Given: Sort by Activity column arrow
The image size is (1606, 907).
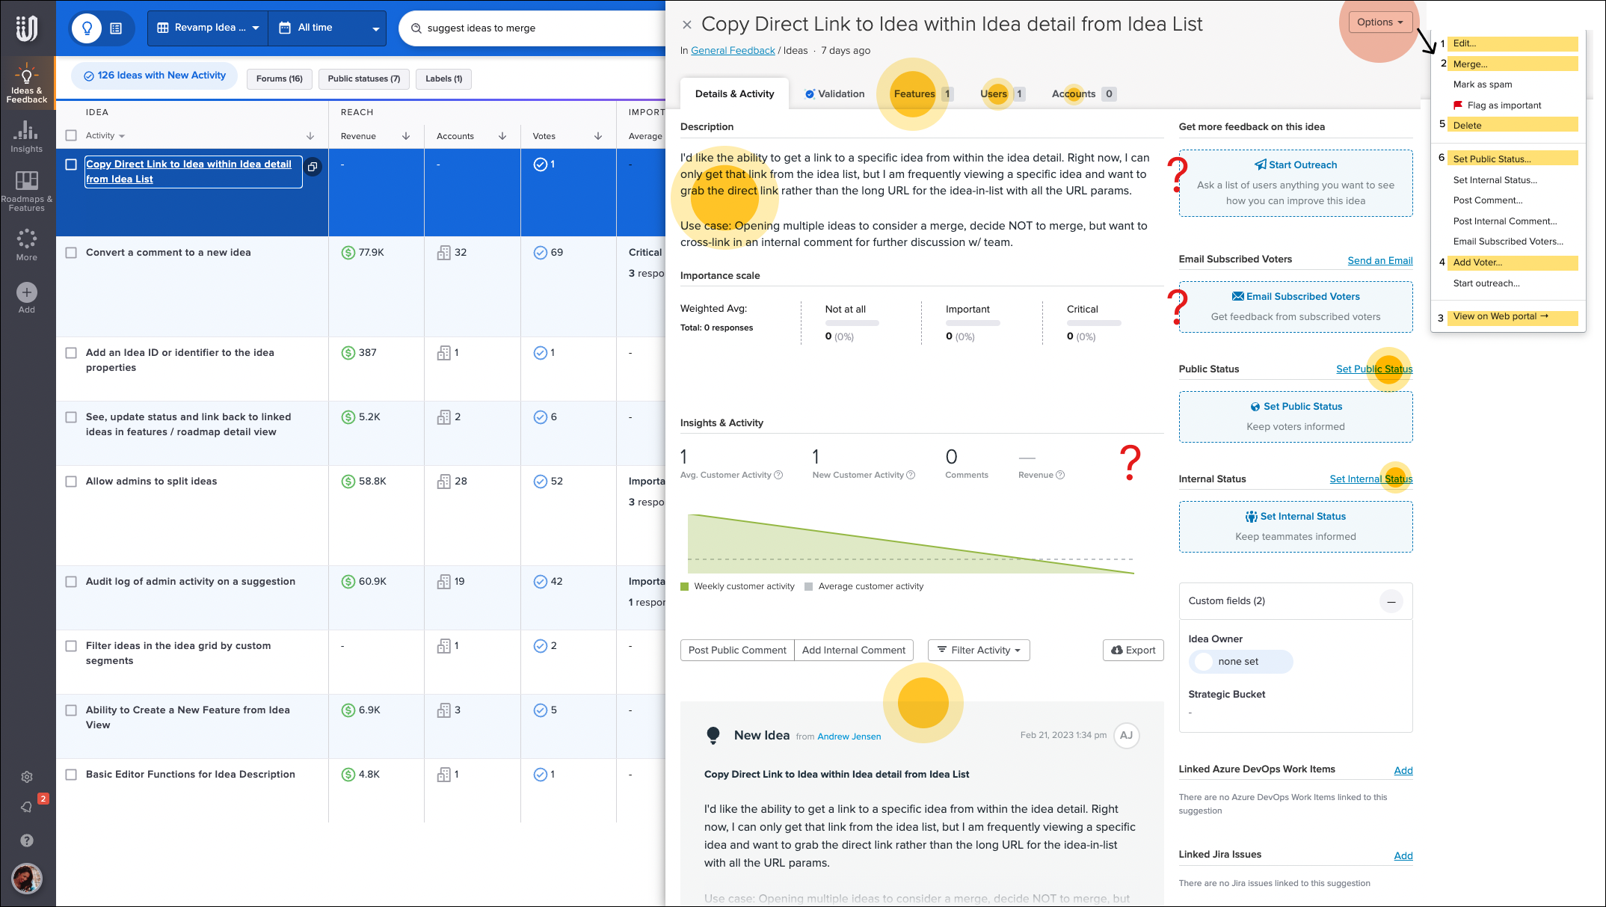Looking at the screenshot, I should [310, 136].
